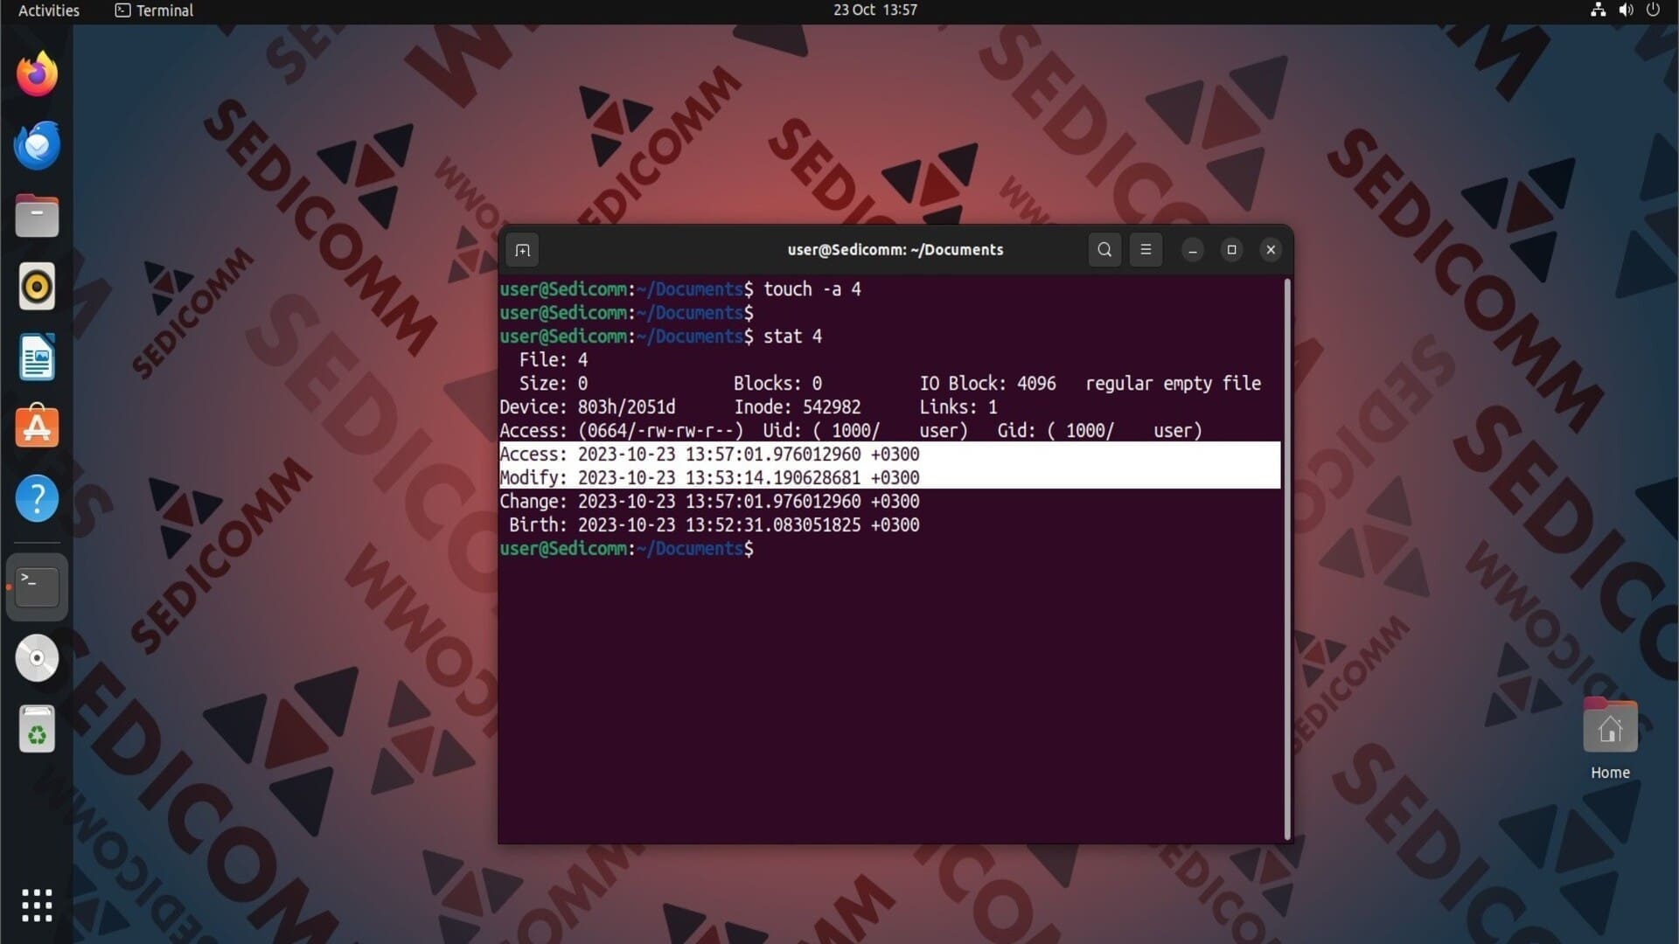Open the Files manager in the dock

tap(37, 216)
